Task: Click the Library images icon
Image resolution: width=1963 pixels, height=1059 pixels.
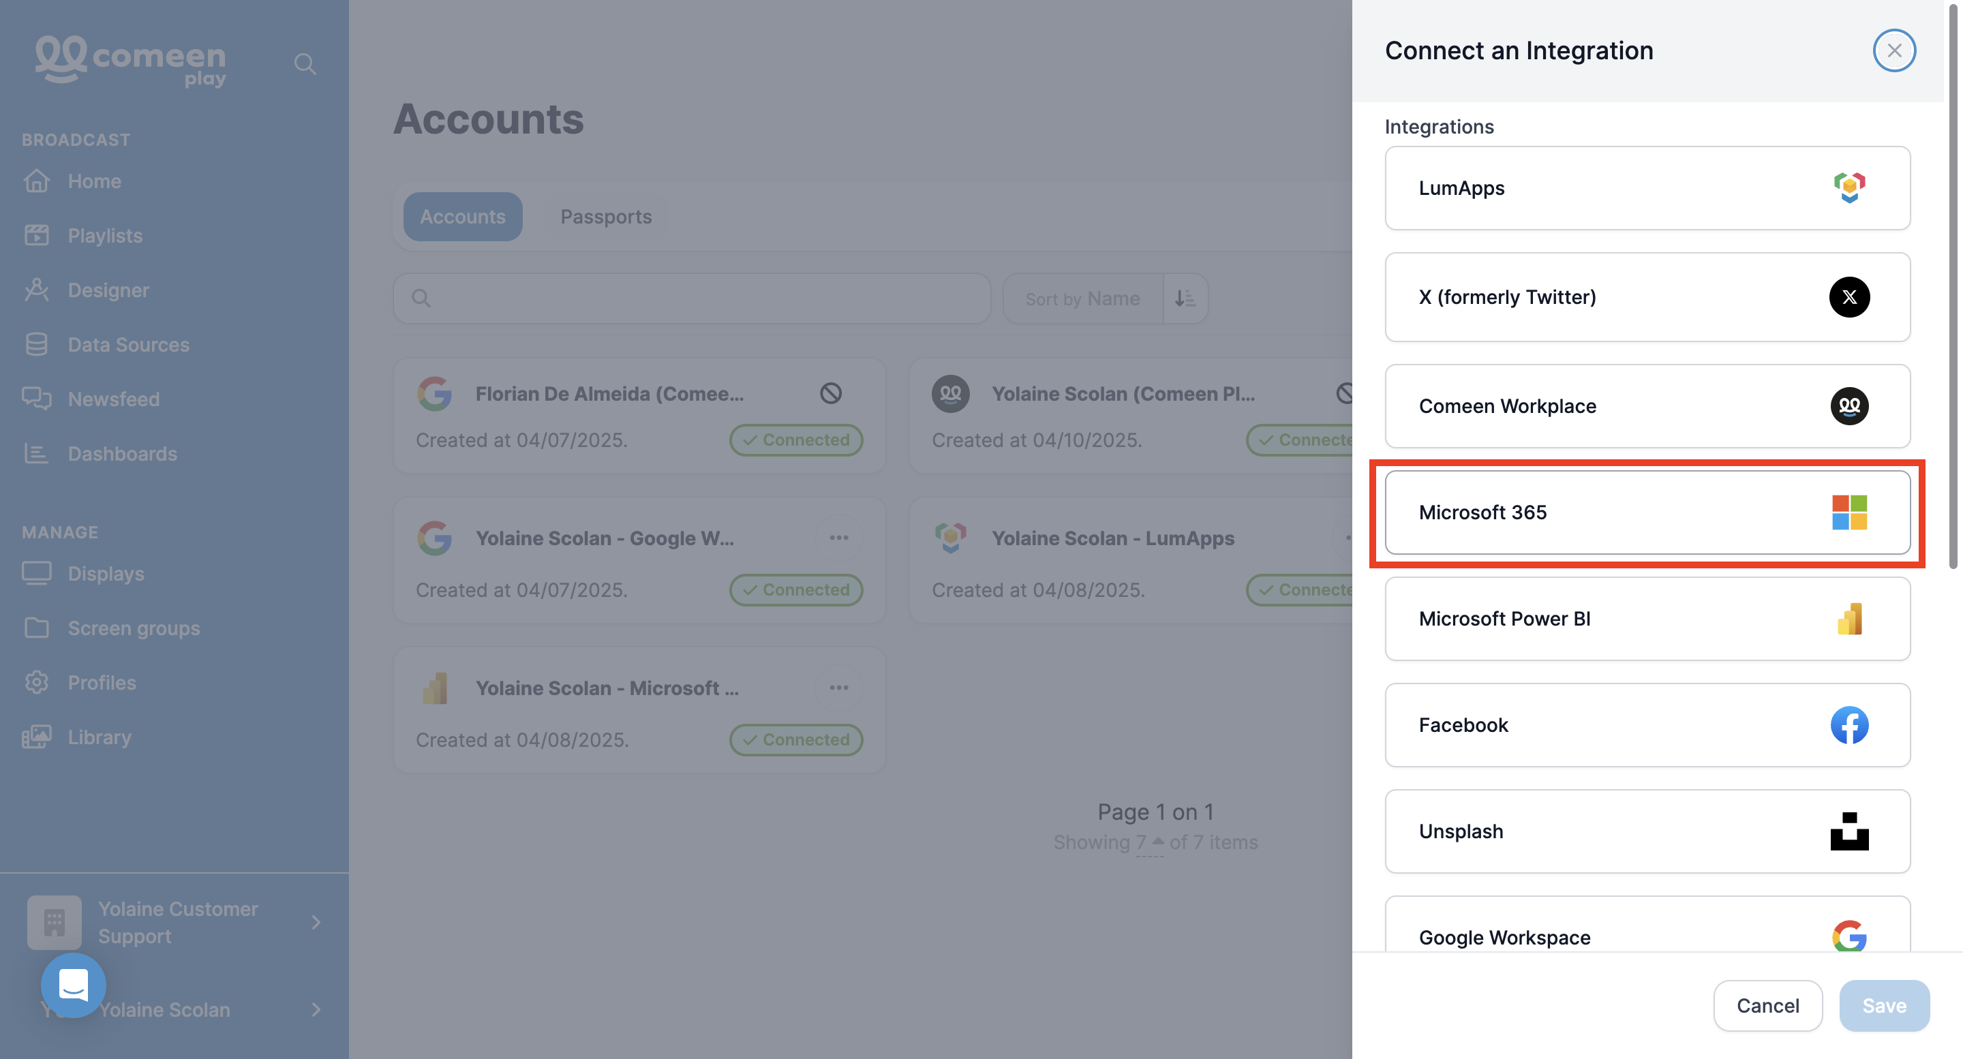Action: [37, 737]
